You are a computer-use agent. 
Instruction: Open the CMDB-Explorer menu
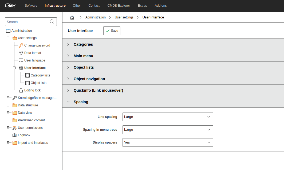click(x=119, y=6)
